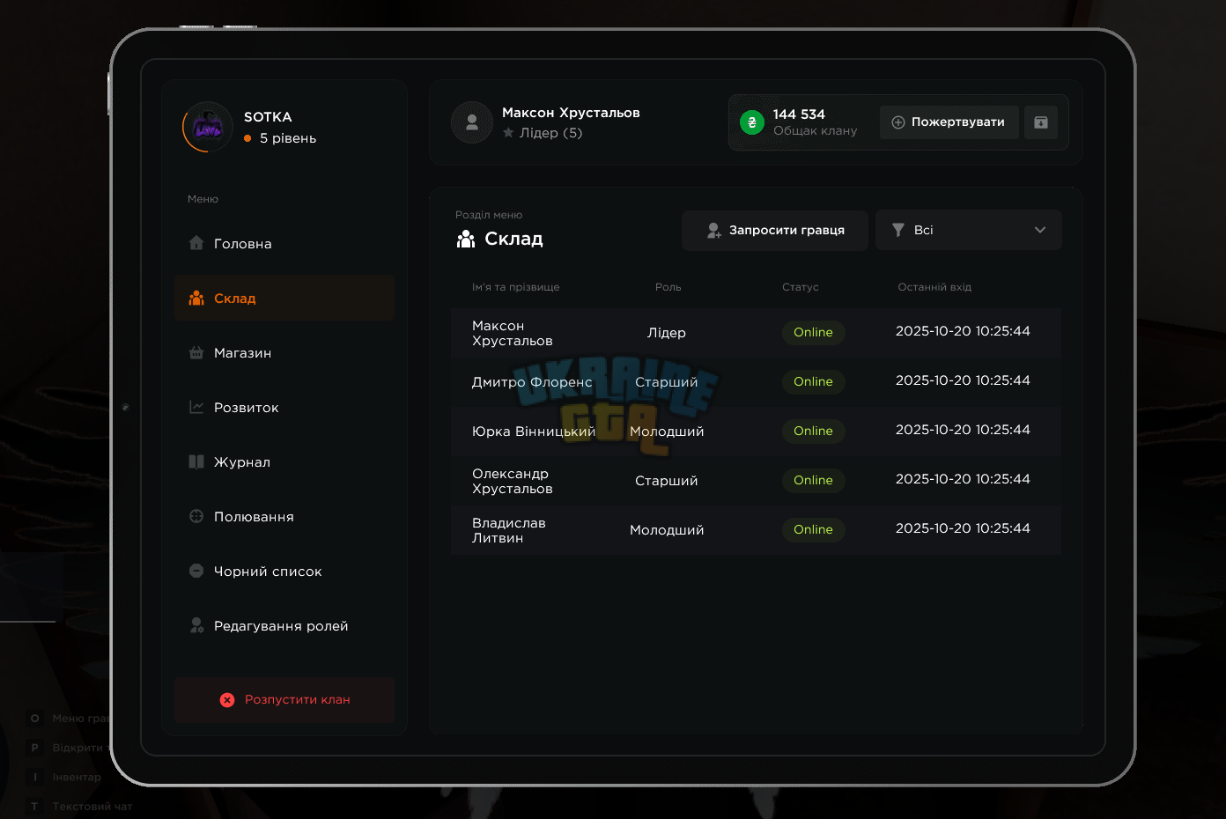Image resolution: width=1226 pixels, height=819 pixels.
Task: Click the book icon beside Журнал
Action: (x=196, y=461)
